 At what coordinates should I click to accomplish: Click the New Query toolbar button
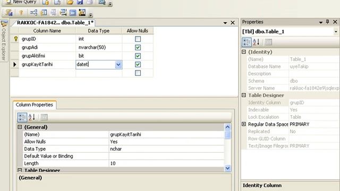(21, 2)
